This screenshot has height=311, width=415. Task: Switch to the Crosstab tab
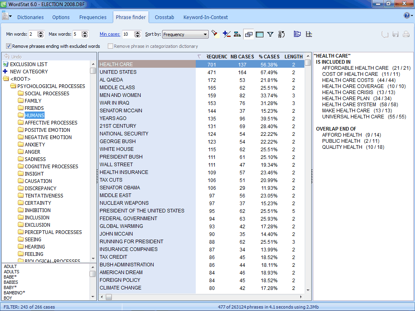(x=164, y=17)
